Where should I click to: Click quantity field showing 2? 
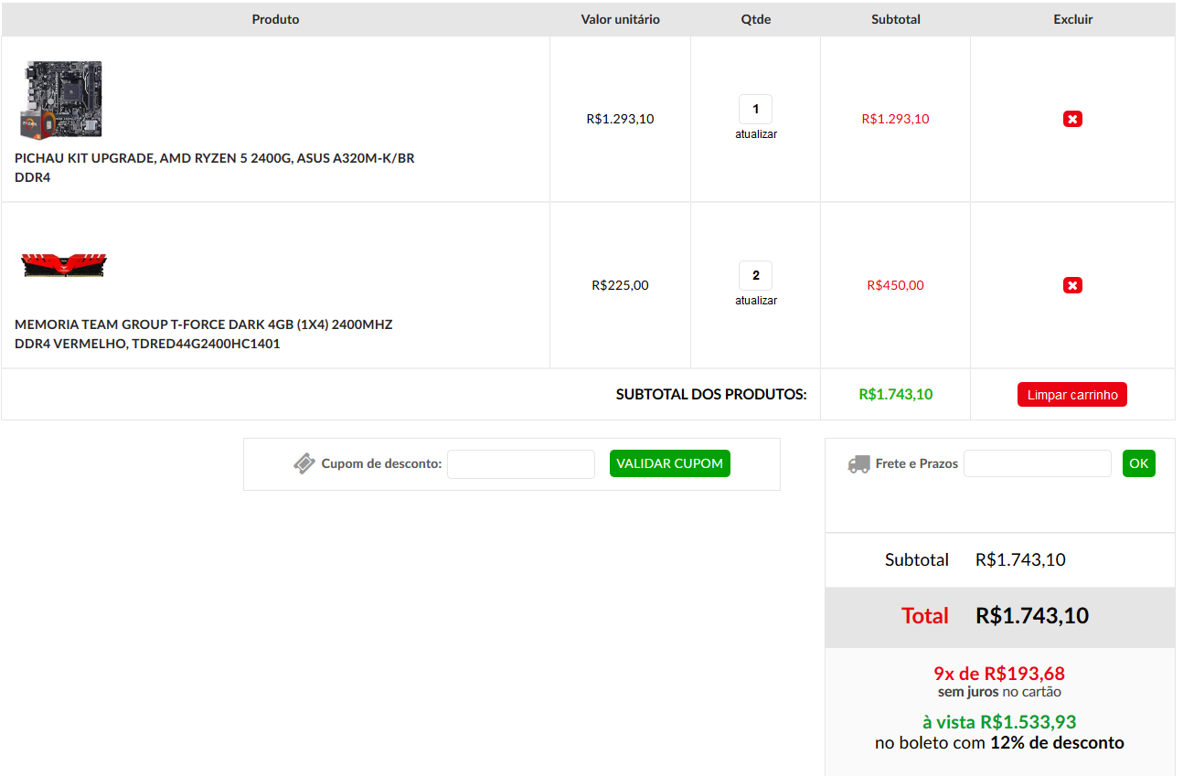pos(755,276)
